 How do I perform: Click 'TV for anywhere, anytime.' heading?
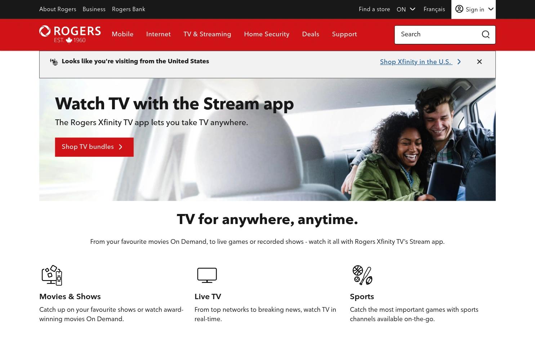[x=267, y=220]
